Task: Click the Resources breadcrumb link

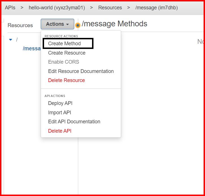Action: pos(110,8)
